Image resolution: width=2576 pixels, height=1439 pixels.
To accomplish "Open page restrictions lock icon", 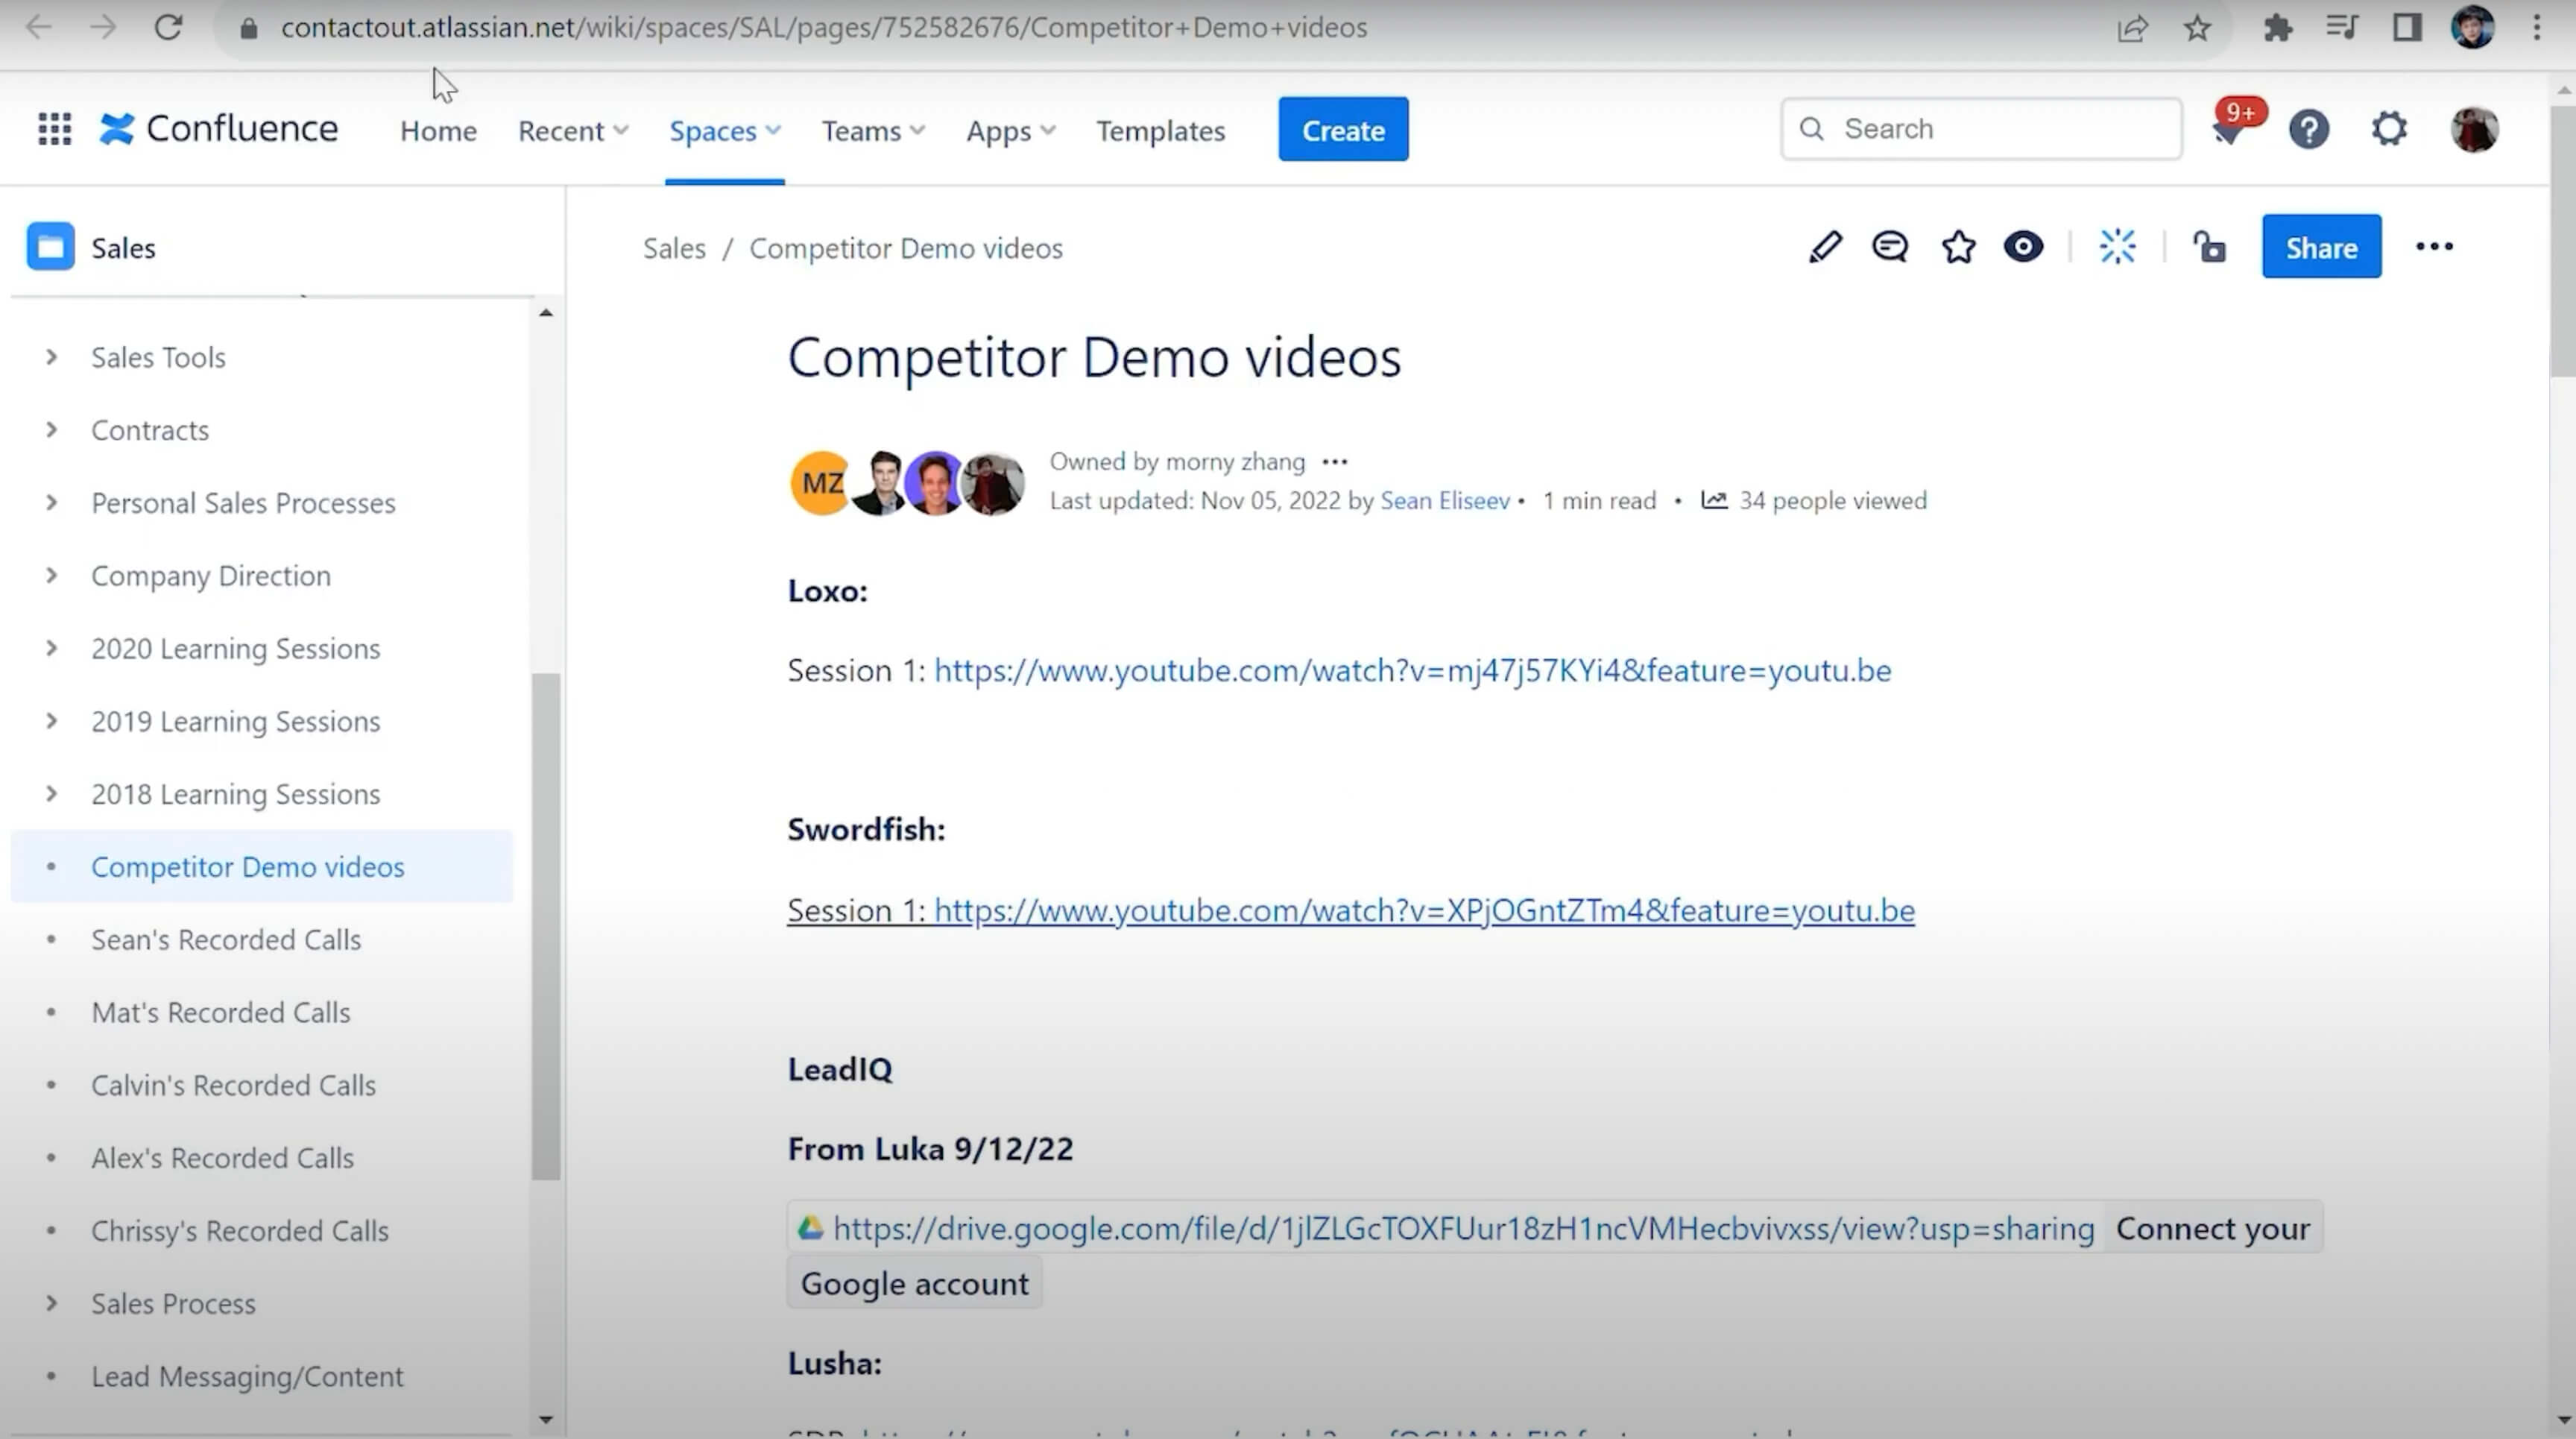I will [x=2209, y=247].
